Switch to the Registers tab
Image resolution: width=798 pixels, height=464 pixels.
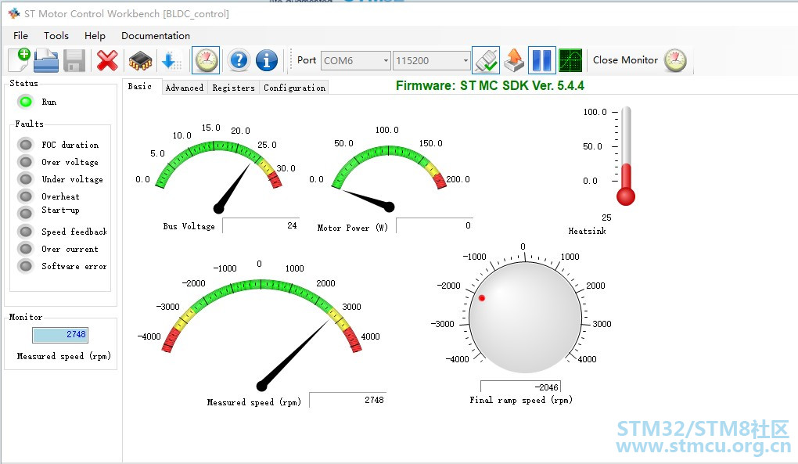(234, 88)
